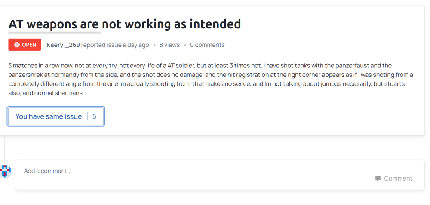Click the speech bubble Comment icon
This screenshot has height=205, width=430.
point(378,178)
